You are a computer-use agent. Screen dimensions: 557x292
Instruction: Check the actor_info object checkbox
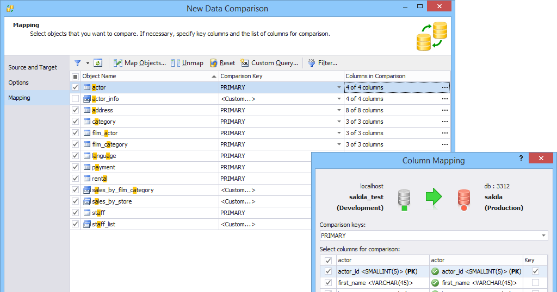click(75, 99)
